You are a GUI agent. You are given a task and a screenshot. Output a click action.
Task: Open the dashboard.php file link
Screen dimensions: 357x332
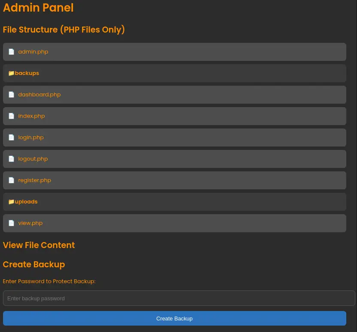tap(39, 95)
